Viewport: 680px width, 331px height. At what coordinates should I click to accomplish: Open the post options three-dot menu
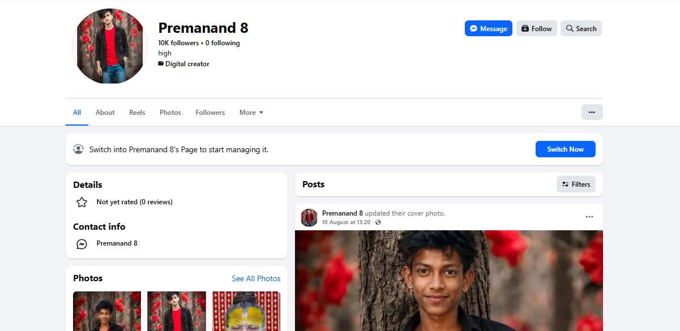click(x=589, y=217)
